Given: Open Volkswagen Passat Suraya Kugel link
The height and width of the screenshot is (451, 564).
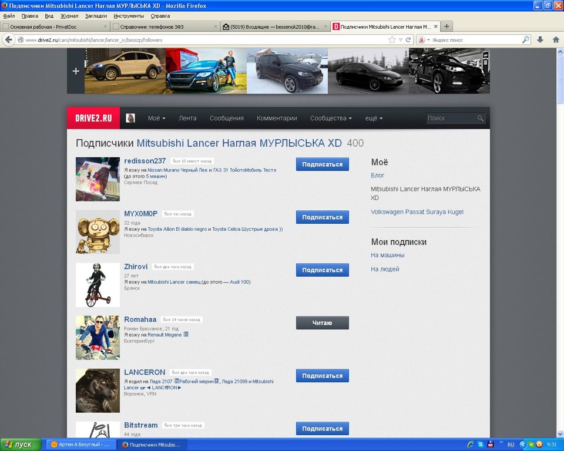Looking at the screenshot, I should click(x=417, y=212).
